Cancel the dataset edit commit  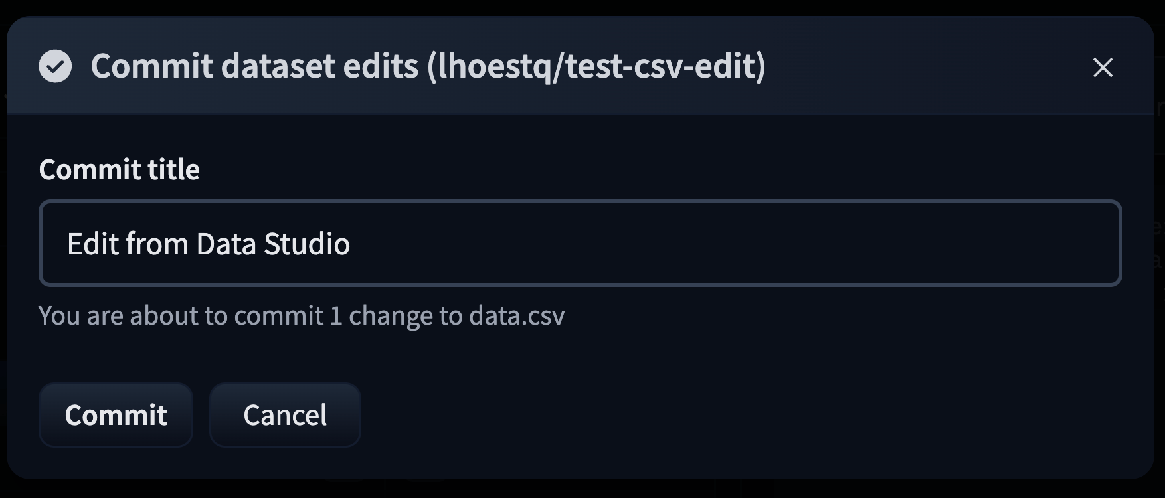(x=284, y=415)
